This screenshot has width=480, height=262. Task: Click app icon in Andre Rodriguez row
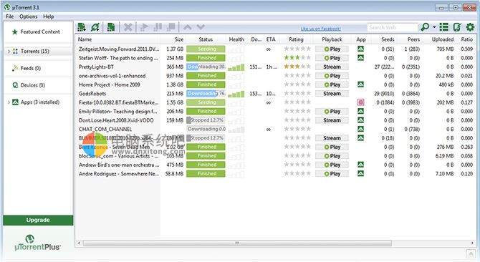360,174
